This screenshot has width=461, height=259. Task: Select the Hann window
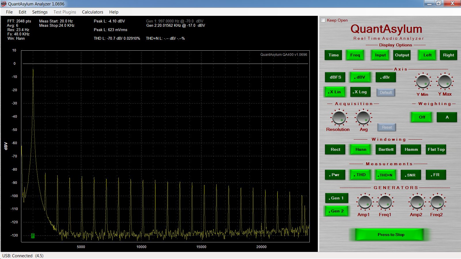pyautogui.click(x=360, y=149)
